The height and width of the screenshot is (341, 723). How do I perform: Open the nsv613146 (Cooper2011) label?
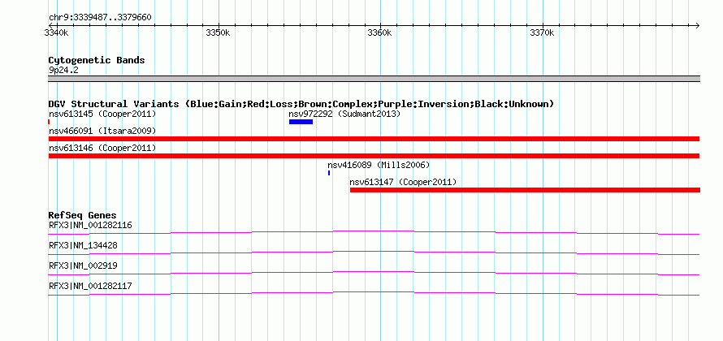click(x=102, y=148)
